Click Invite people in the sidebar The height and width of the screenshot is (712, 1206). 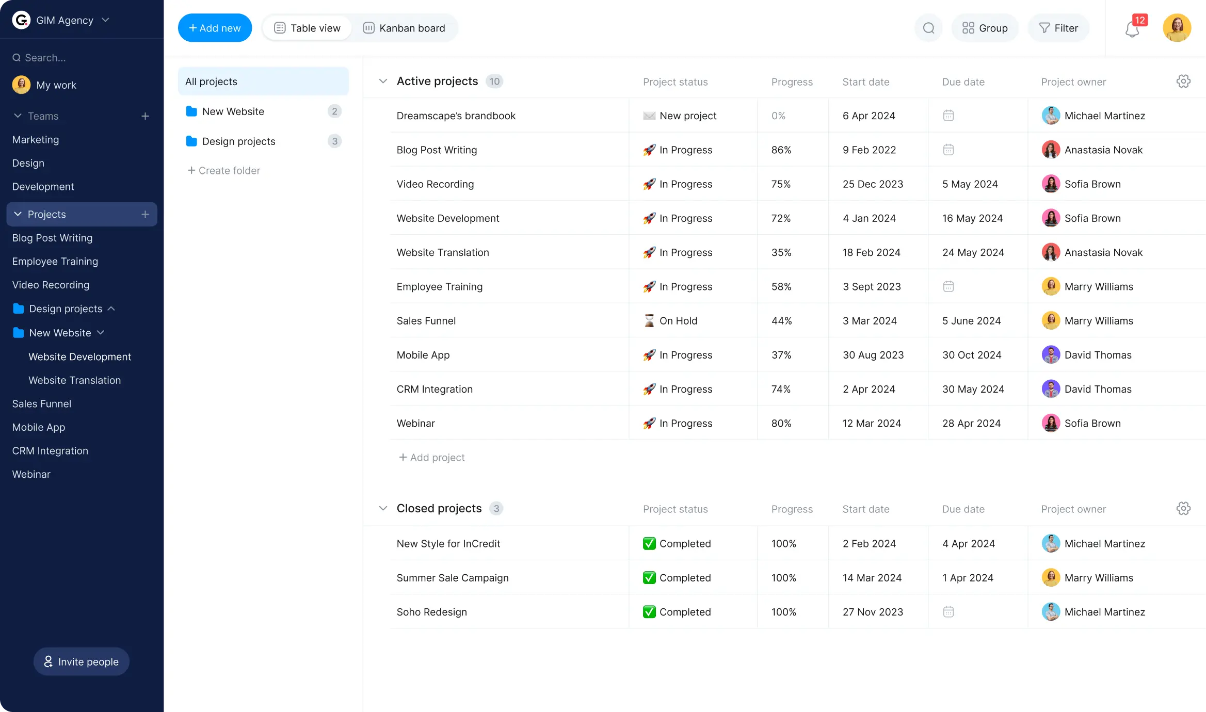tap(81, 661)
